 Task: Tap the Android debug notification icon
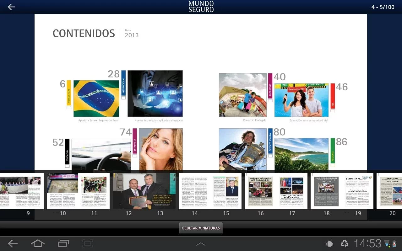click(x=330, y=243)
